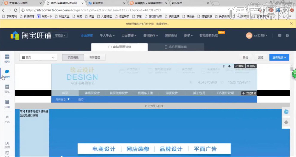The height and width of the screenshot is (157, 296).
Task: Click the browser forward arrow
Action: pos(10,10)
